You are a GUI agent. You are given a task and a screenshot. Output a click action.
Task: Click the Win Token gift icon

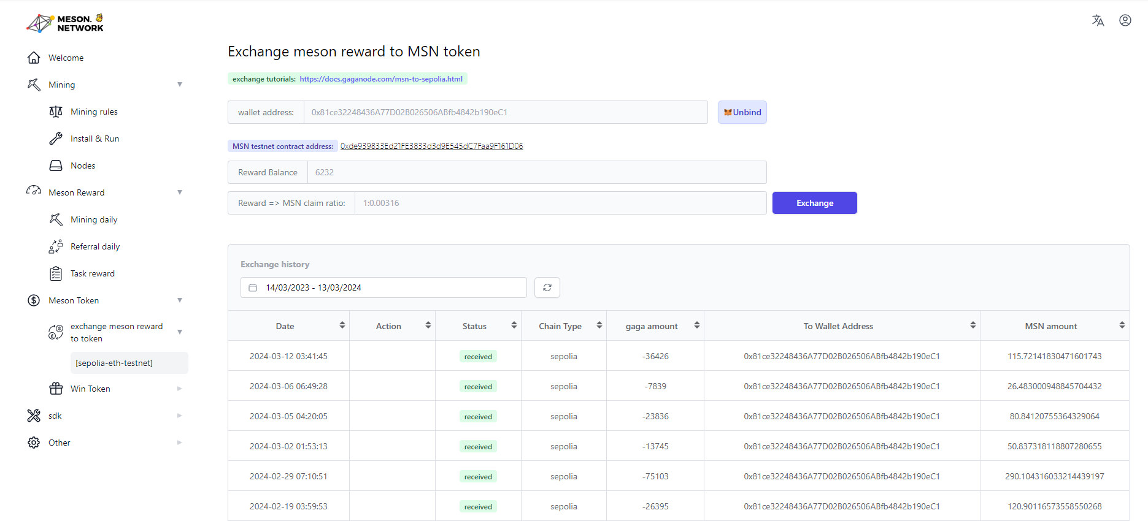click(x=56, y=389)
